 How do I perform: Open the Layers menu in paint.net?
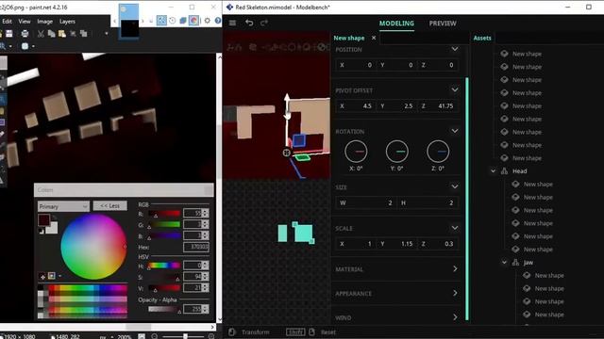[x=67, y=21]
